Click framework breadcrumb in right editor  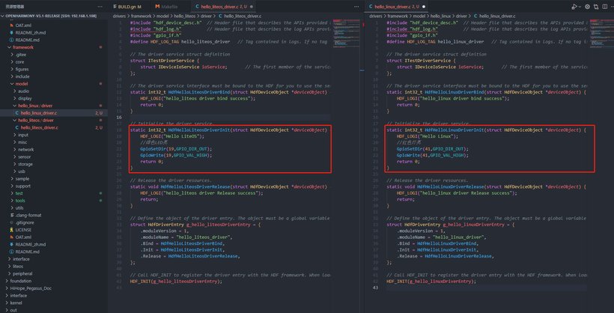coord(398,16)
